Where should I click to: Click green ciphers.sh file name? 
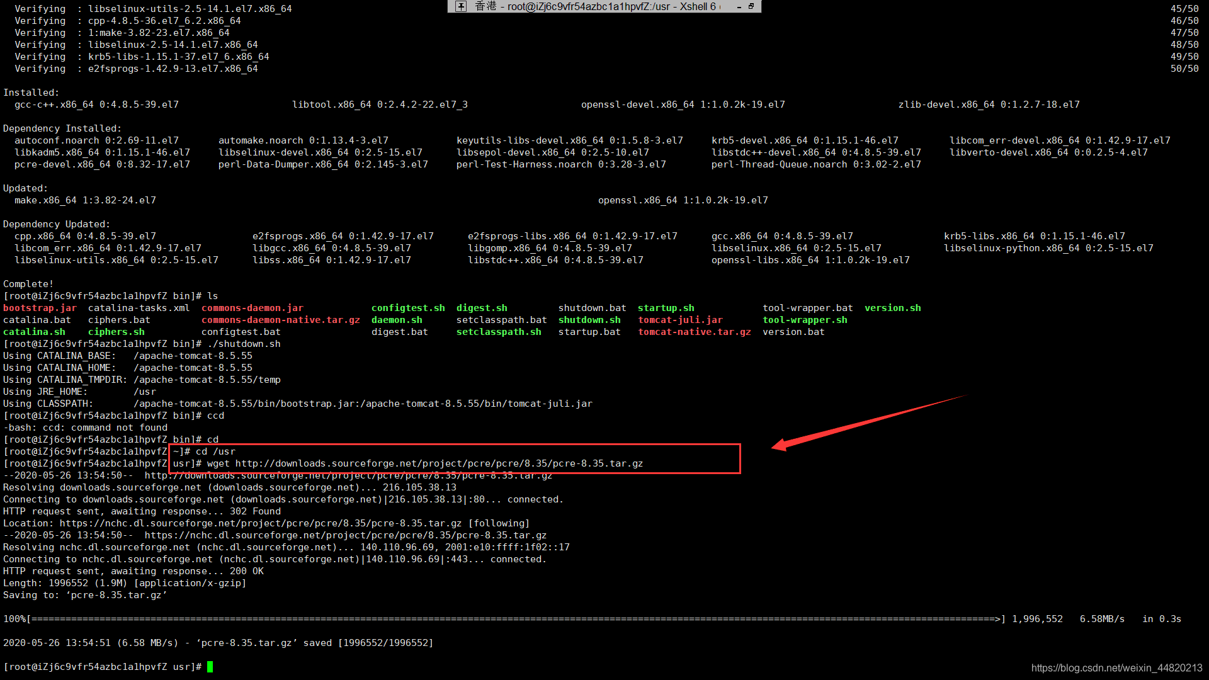click(116, 332)
